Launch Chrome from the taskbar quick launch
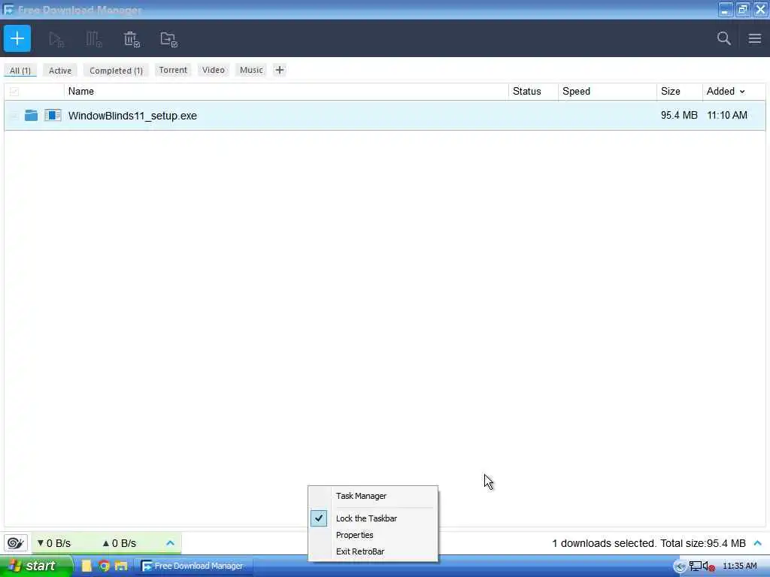The width and height of the screenshot is (770, 577). pyautogui.click(x=104, y=566)
